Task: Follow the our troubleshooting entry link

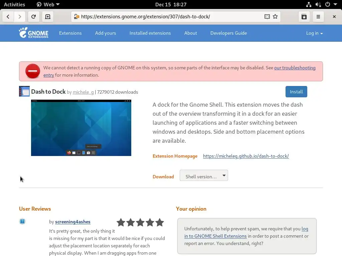Action: click(295, 68)
